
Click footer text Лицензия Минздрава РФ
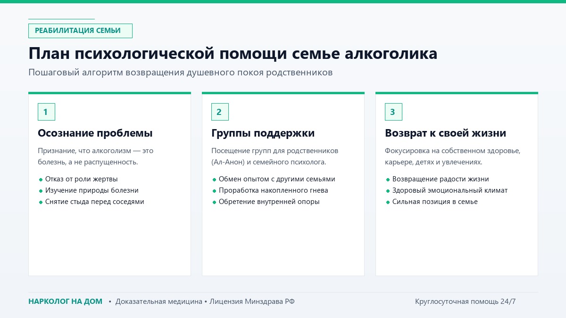coord(252,302)
